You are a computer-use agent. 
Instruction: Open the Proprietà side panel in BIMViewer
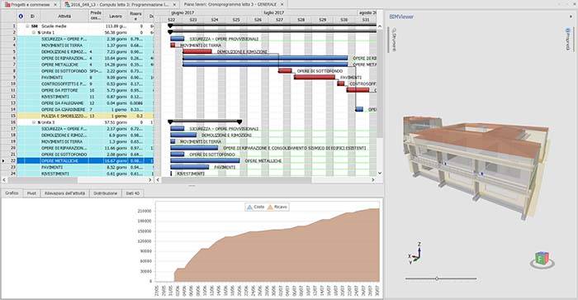tap(568, 39)
